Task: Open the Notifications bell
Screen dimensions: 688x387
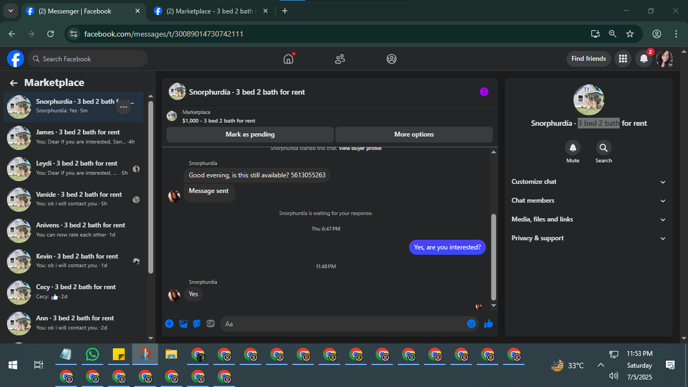Action: point(644,59)
